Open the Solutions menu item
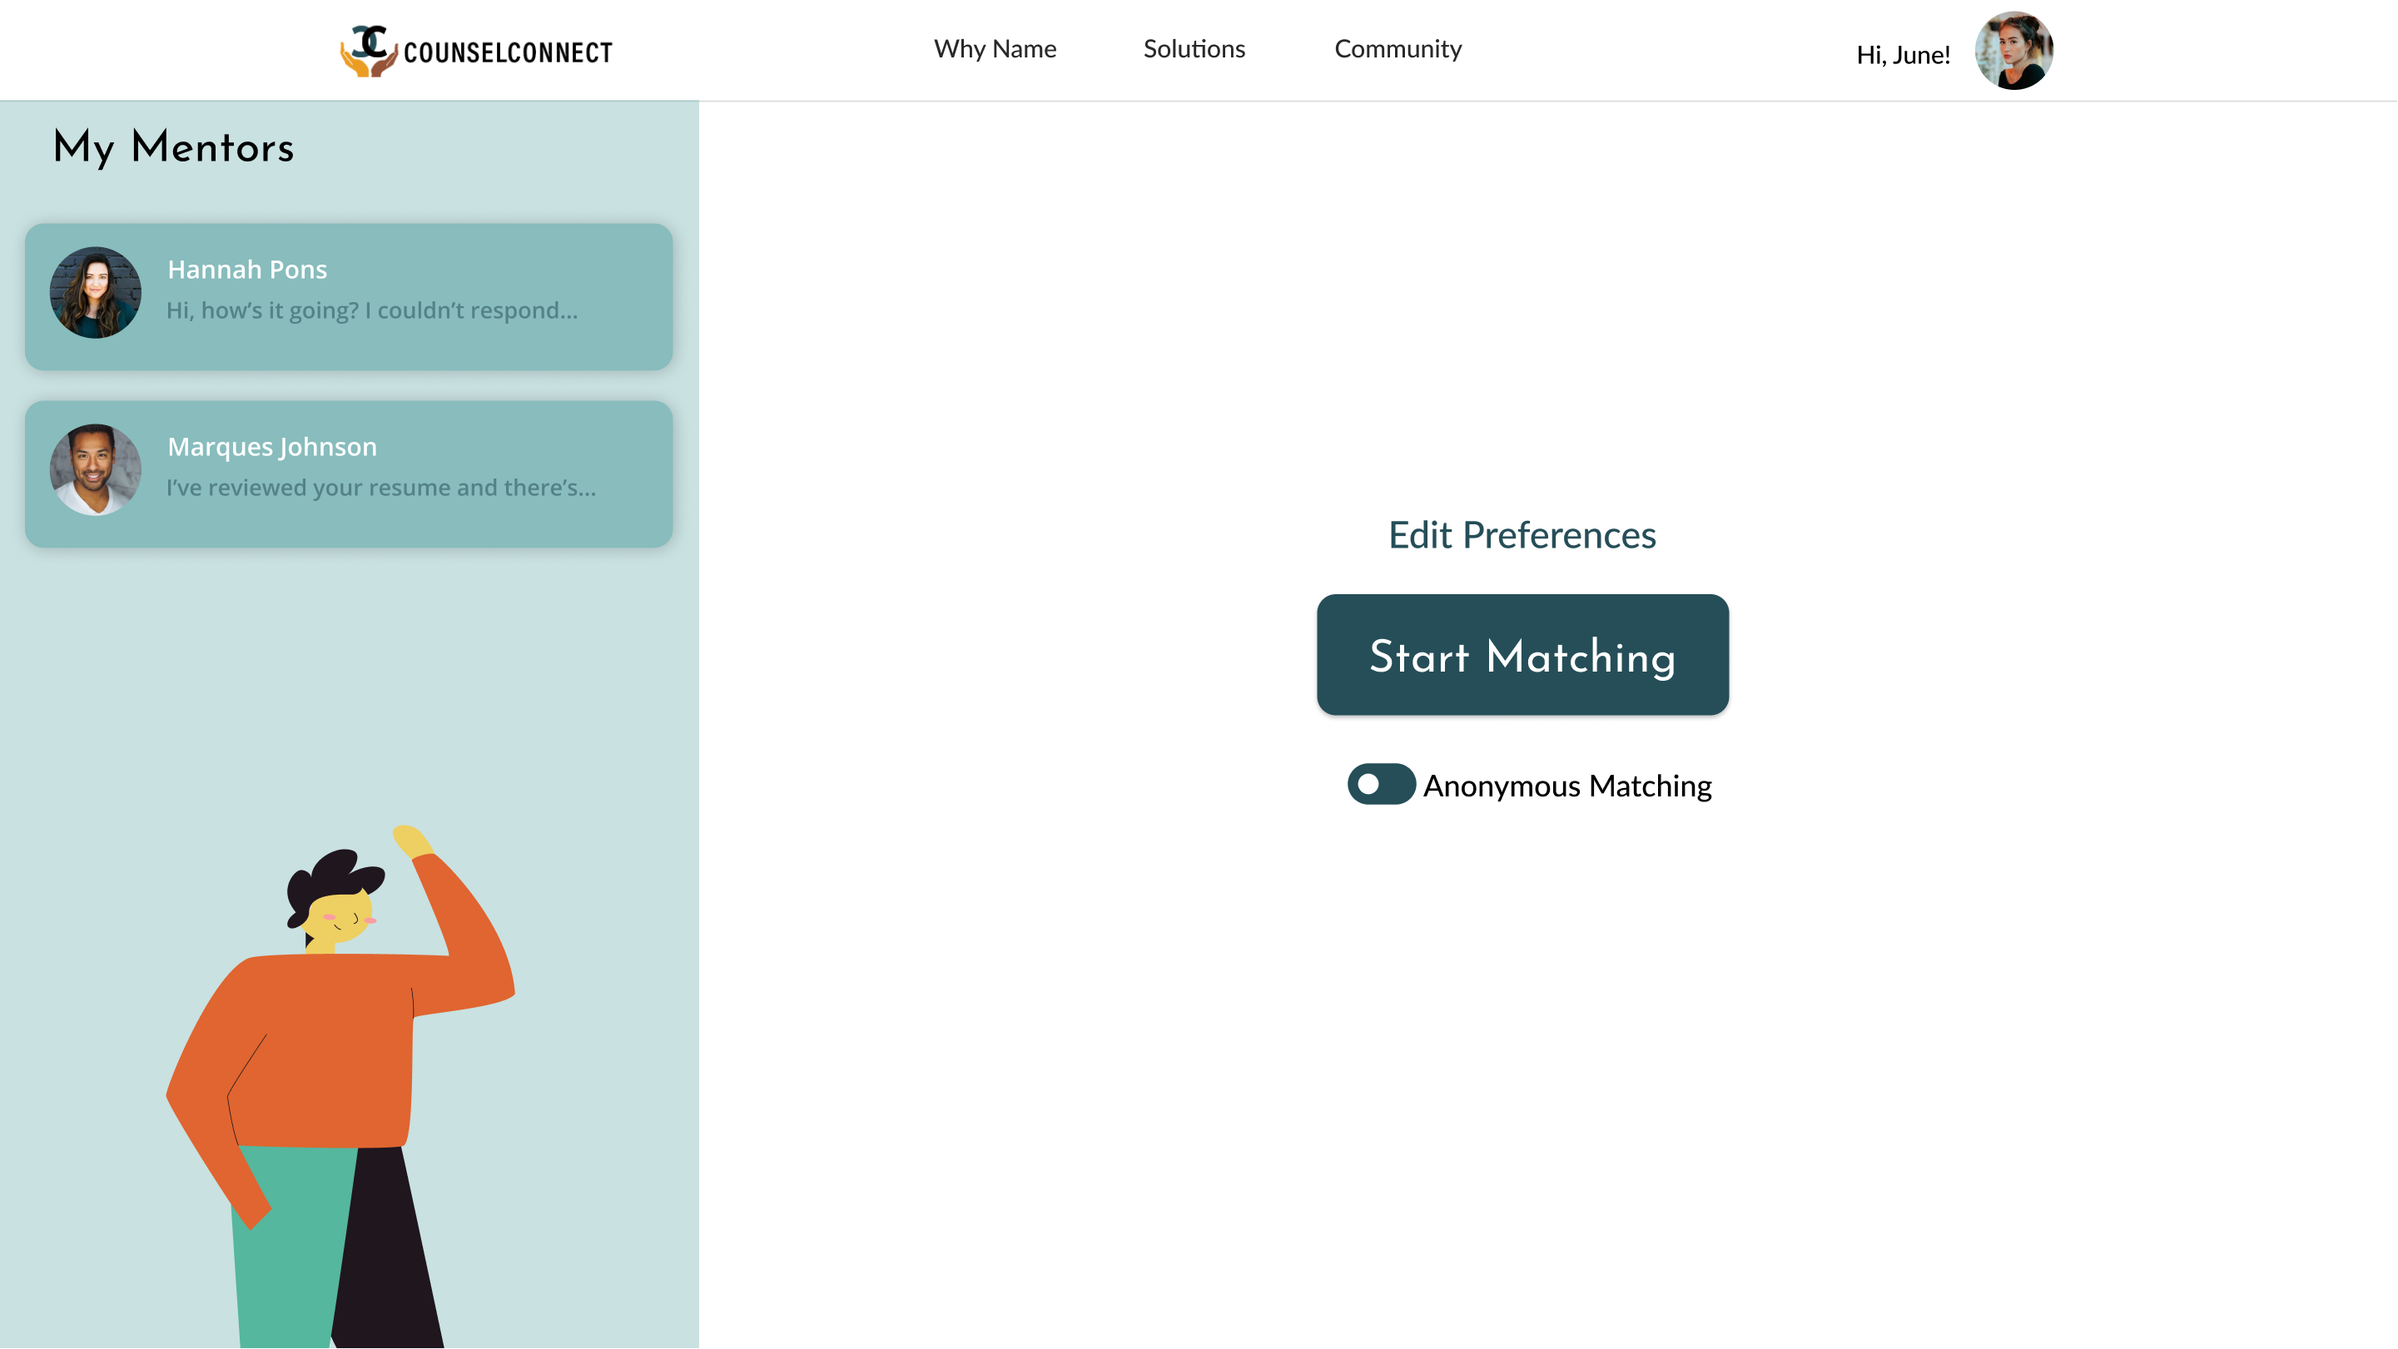The height and width of the screenshot is (1349, 2398). [x=1194, y=48]
